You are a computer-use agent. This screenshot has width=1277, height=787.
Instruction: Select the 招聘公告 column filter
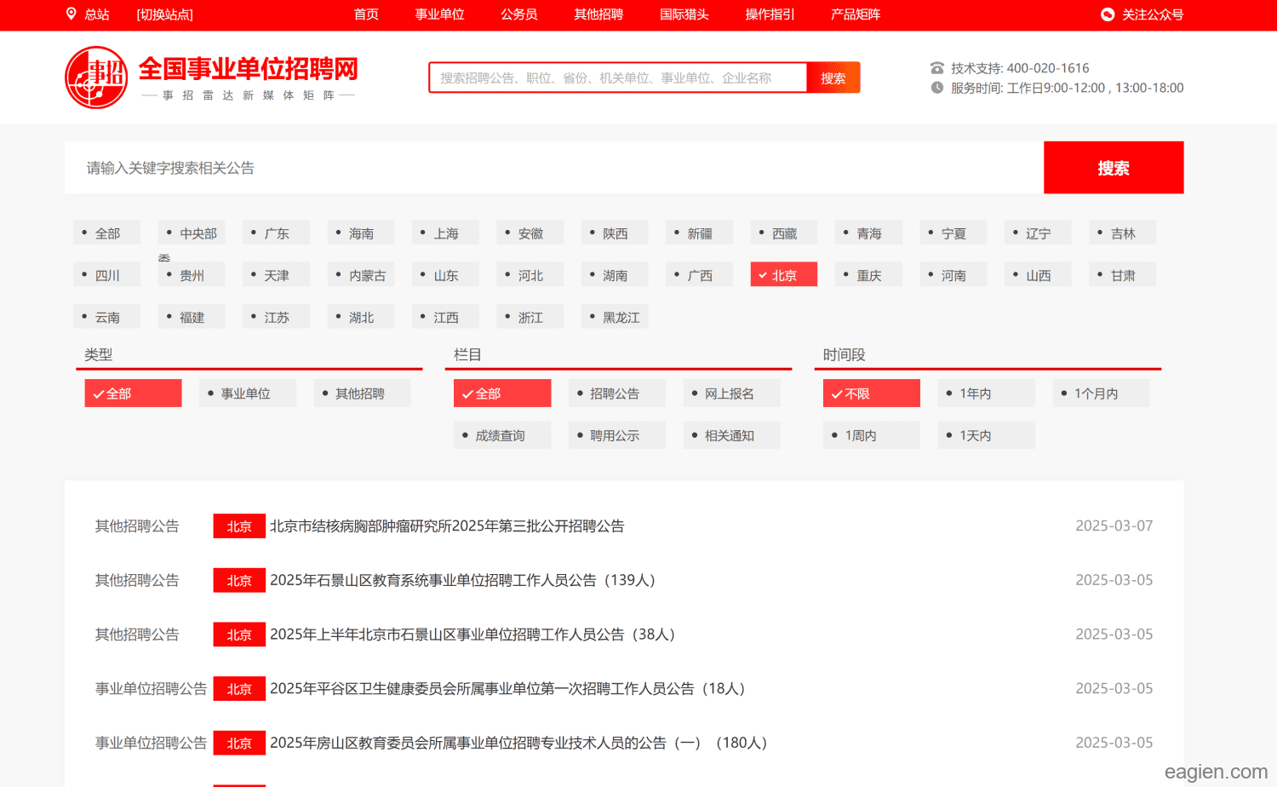coord(615,393)
